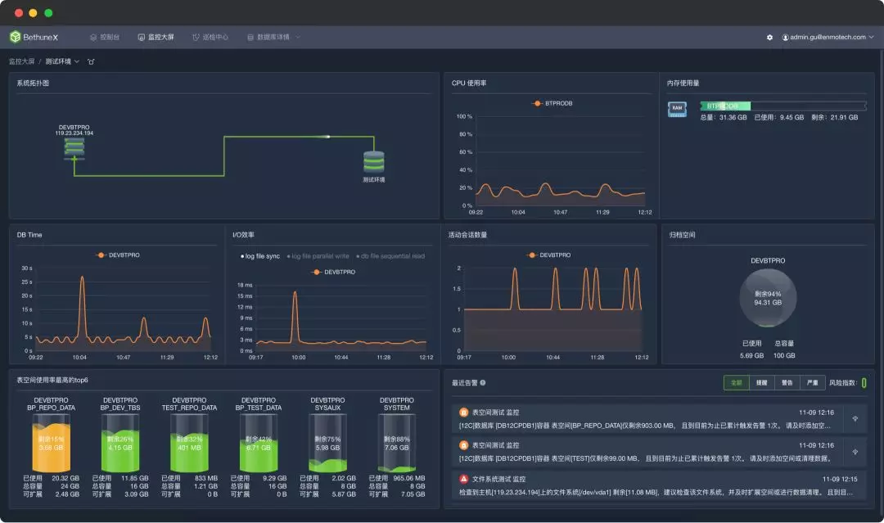Open the 测试环境 environment dropdown
The height and width of the screenshot is (523, 884).
62,61
